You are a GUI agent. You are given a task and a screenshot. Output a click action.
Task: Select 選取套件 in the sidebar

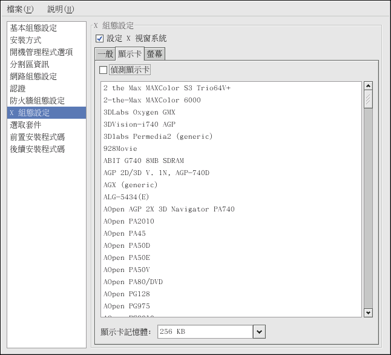pos(25,125)
